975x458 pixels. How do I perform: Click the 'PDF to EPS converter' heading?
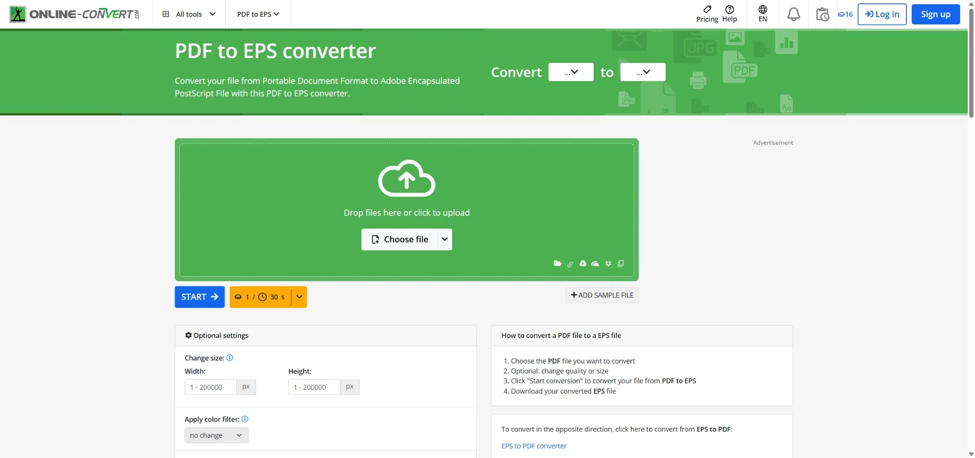tap(275, 51)
